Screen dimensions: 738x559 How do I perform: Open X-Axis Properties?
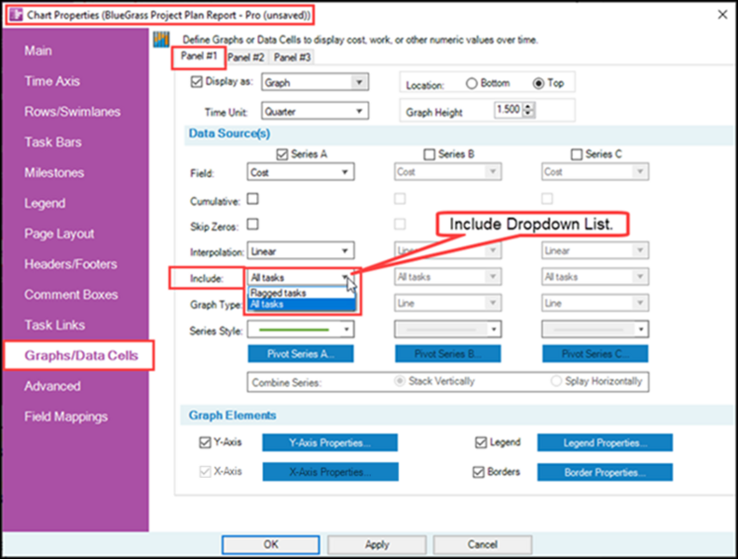(x=331, y=472)
